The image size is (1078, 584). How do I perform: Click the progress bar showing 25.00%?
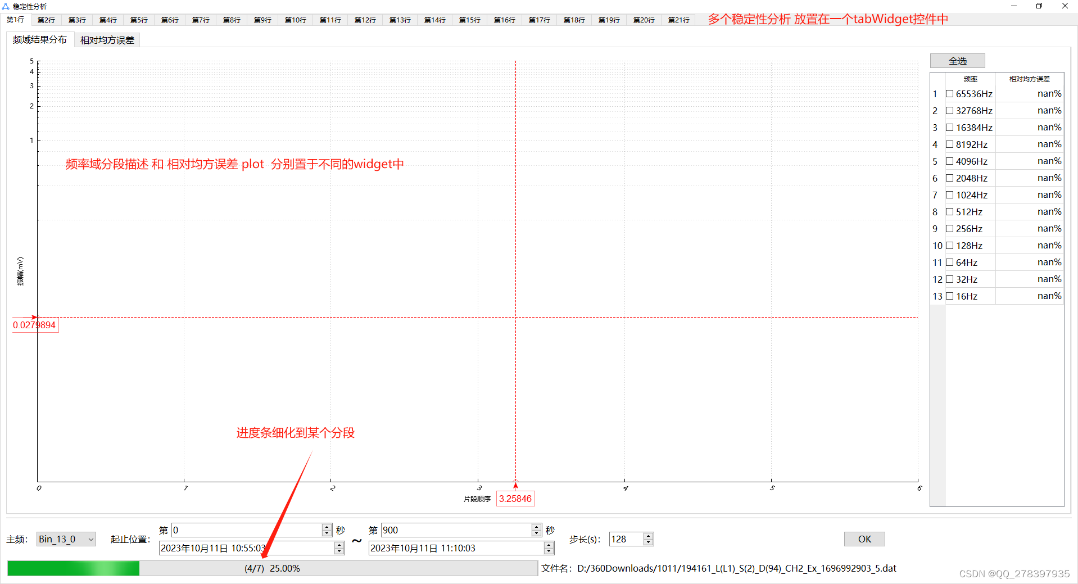tap(270, 568)
